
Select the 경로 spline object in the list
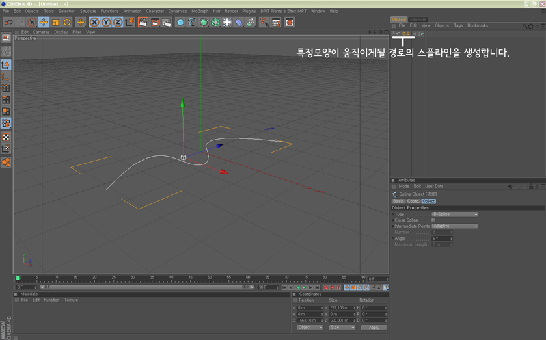[406, 34]
